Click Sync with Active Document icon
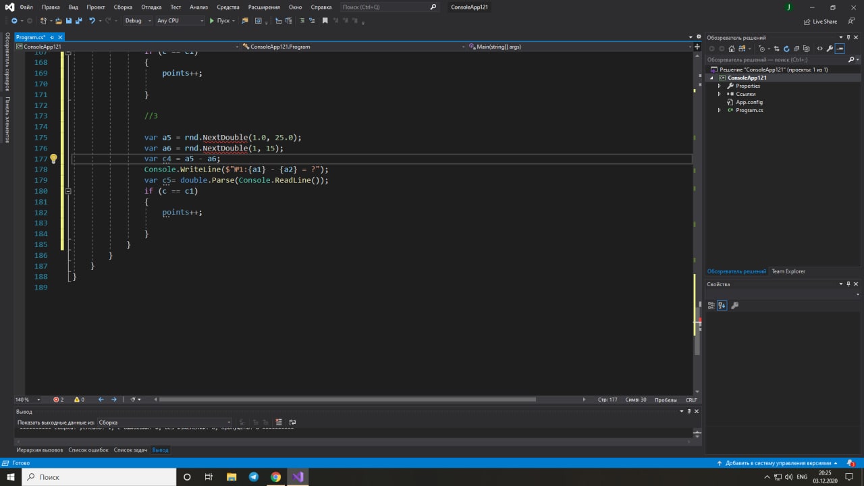Viewport: 864px width, 486px height. (x=776, y=49)
